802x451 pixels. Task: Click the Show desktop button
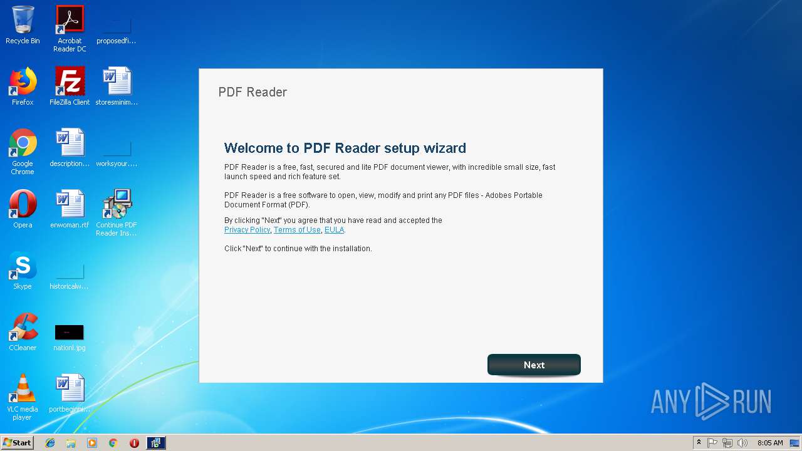(795, 443)
